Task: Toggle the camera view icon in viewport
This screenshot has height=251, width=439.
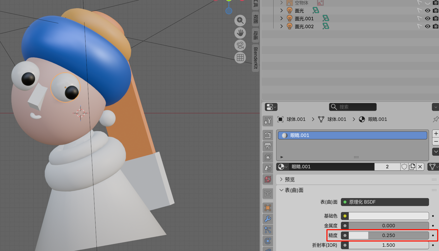Action: click(x=240, y=45)
